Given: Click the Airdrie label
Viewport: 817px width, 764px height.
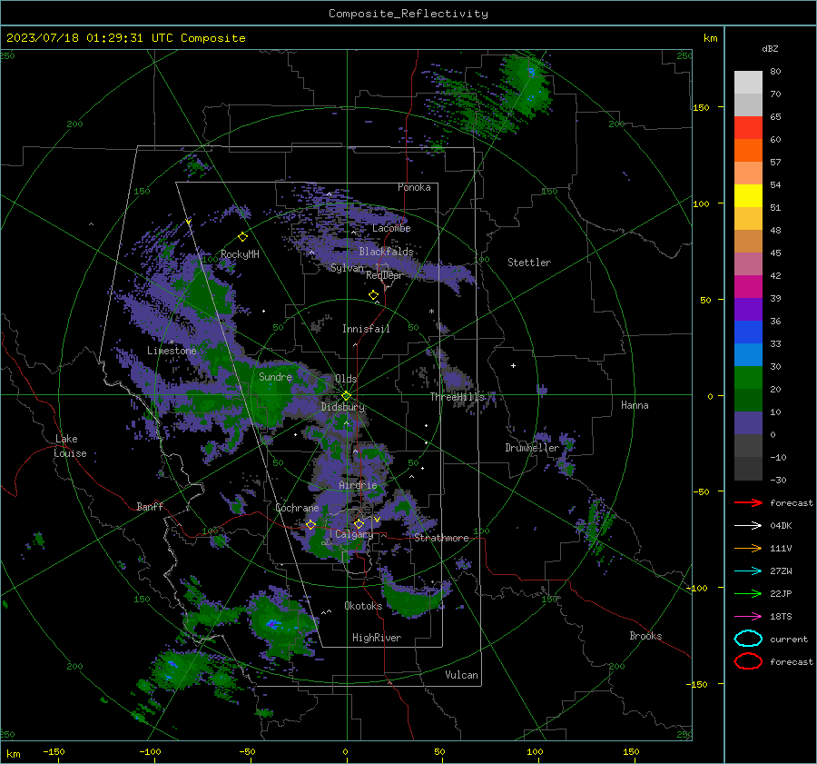Looking at the screenshot, I should 358,485.
